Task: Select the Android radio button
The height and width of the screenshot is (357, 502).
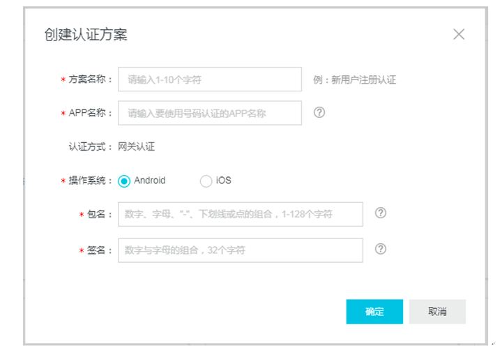Action: (x=124, y=181)
